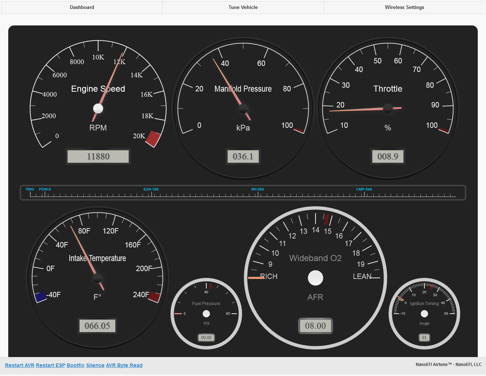This screenshot has height=376, width=486.
Task: Click the Wideband O2 gauge title
Action: click(x=316, y=258)
